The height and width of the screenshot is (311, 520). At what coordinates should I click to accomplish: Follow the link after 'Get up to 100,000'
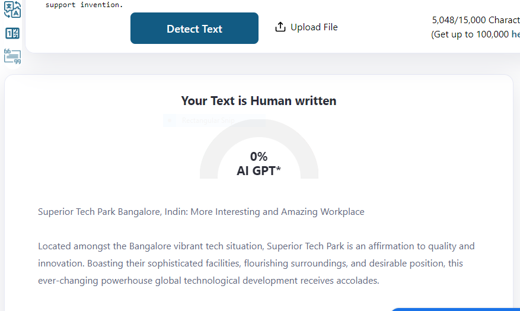515,34
